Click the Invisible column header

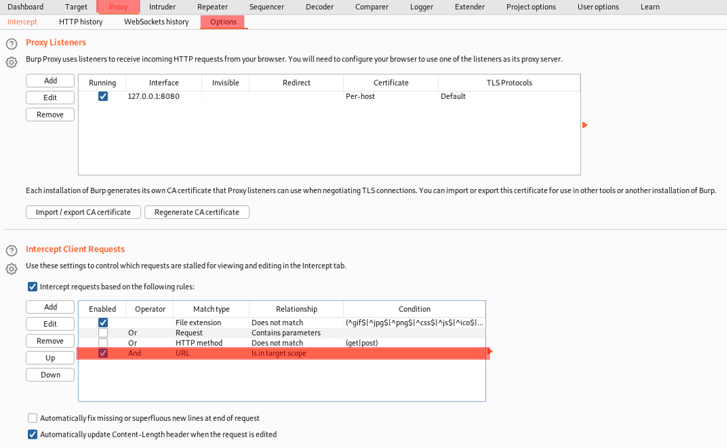click(225, 83)
